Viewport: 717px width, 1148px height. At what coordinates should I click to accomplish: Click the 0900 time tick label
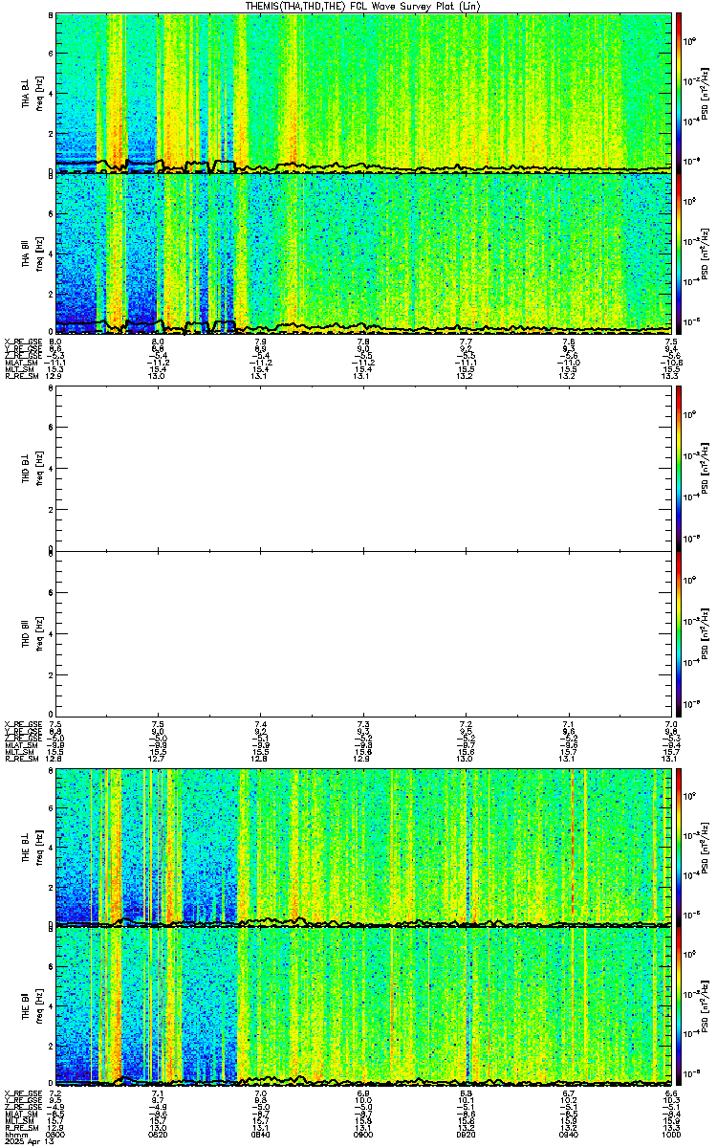pos(363,1136)
